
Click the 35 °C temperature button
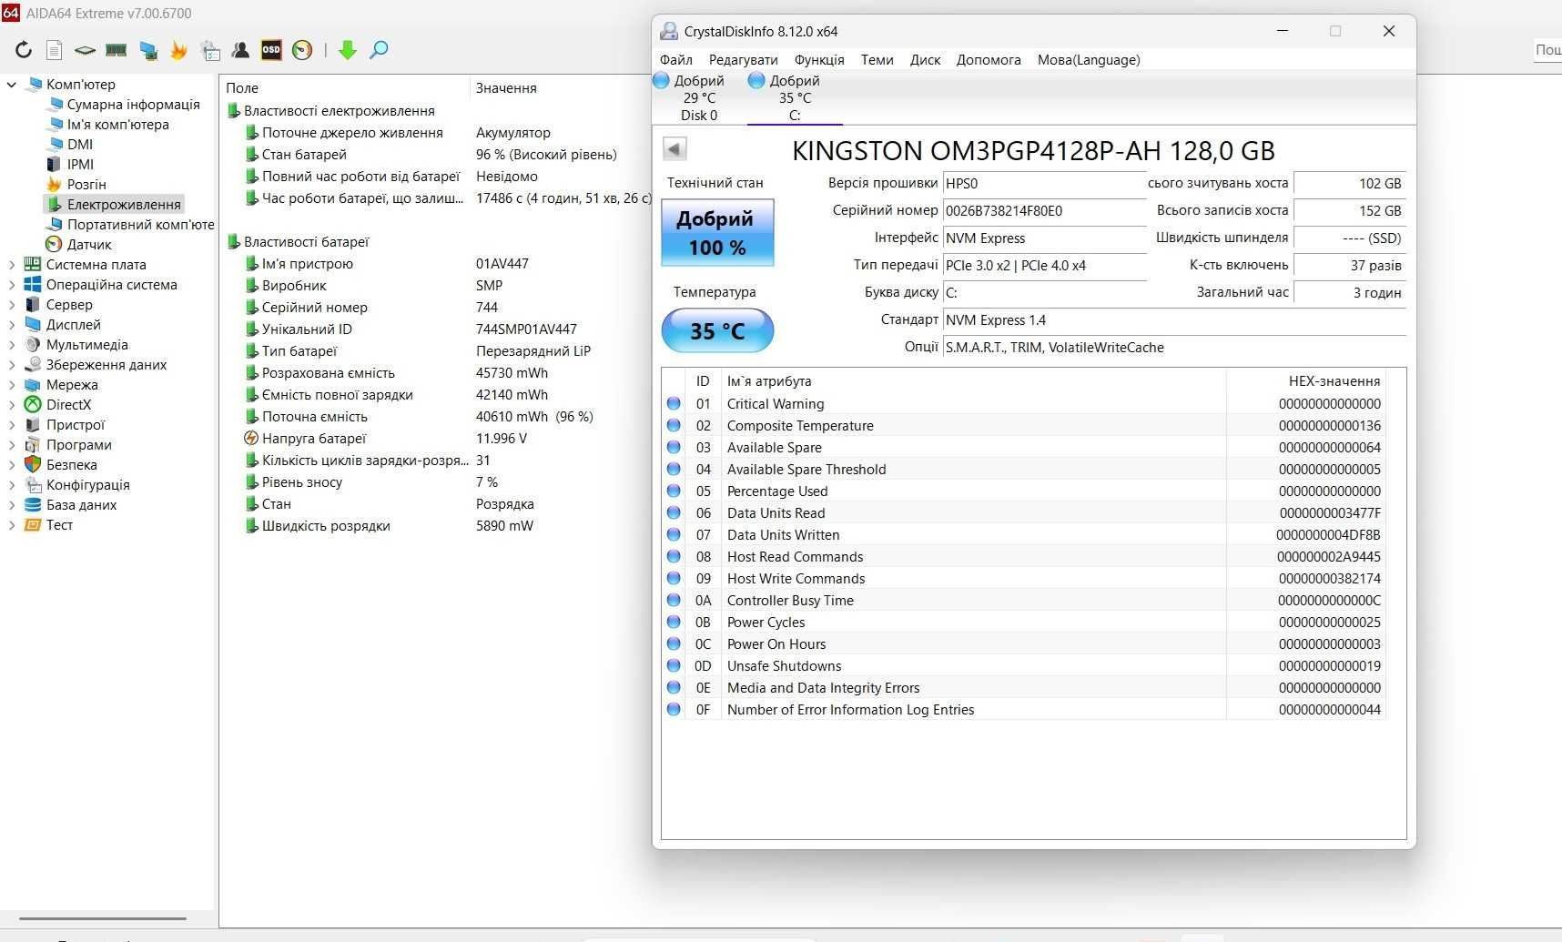[x=717, y=330]
